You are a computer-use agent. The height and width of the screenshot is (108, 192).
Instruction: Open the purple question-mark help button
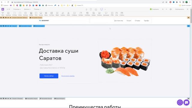click(x=180, y=102)
